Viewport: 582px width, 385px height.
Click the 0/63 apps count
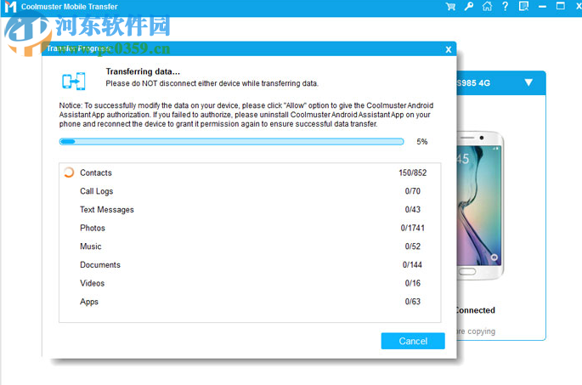[x=412, y=302]
